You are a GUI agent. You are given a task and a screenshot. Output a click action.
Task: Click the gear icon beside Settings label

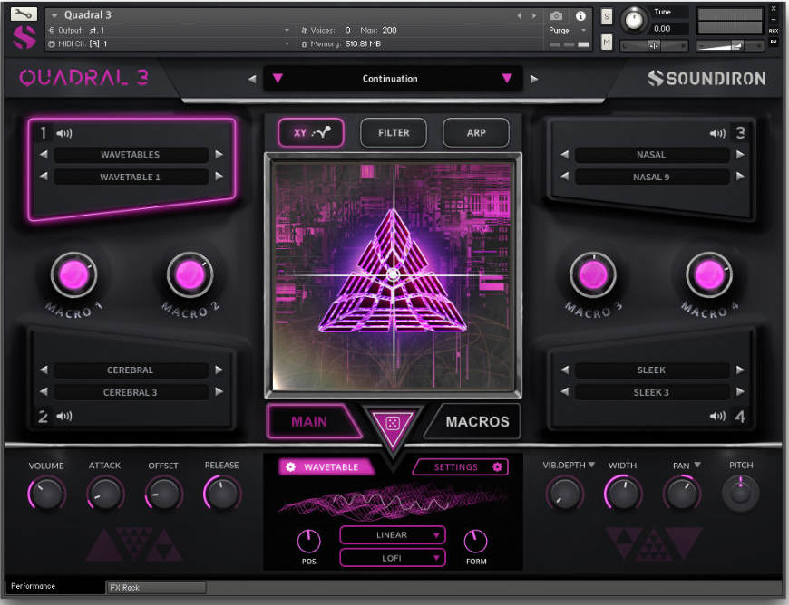[497, 467]
